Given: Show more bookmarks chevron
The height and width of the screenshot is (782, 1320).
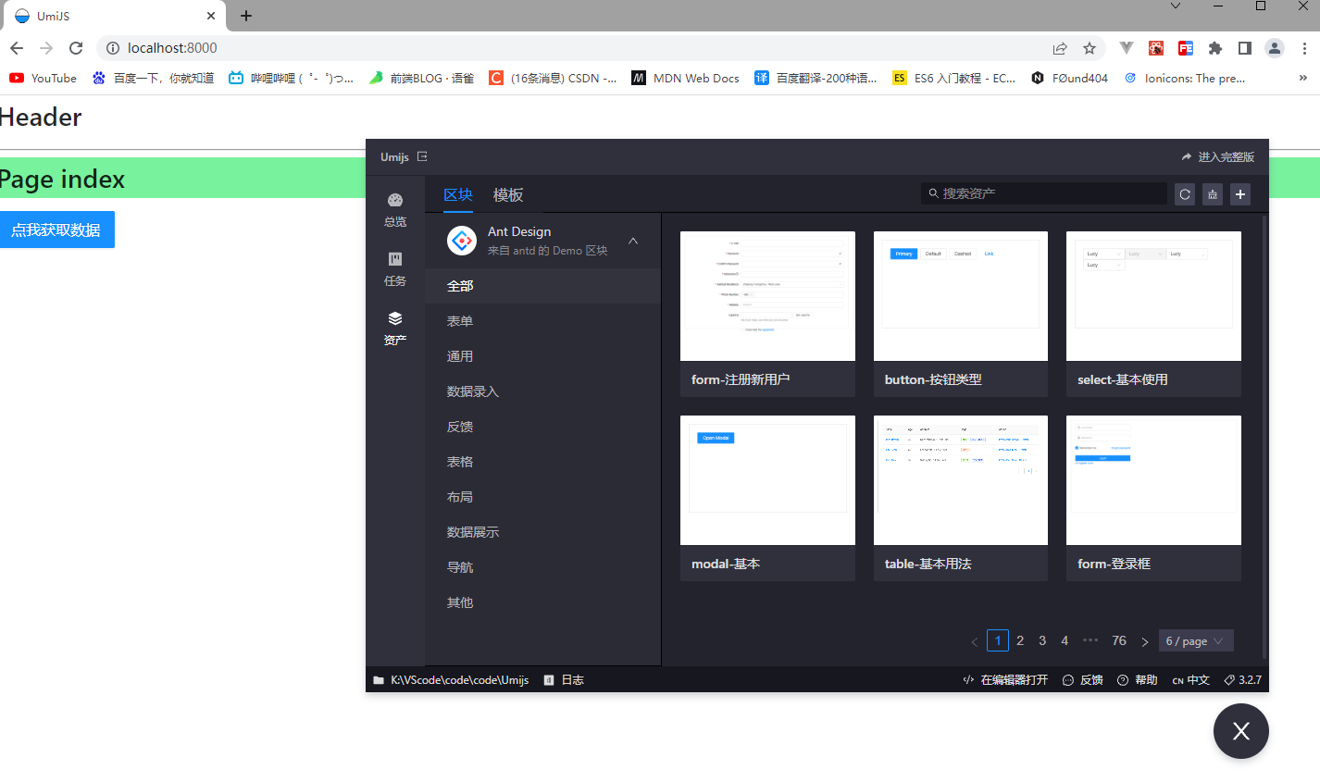Looking at the screenshot, I should point(1303,79).
